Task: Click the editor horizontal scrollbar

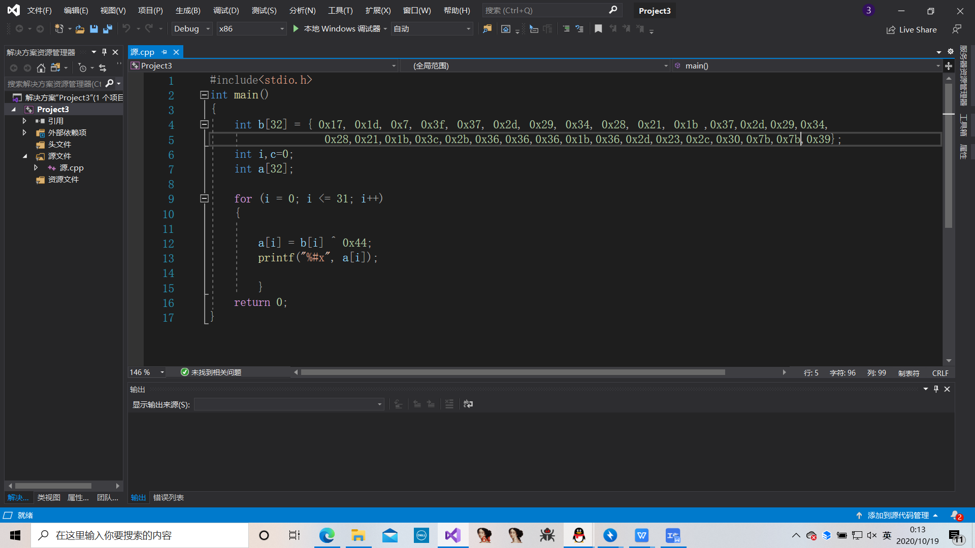Action: 513,372
